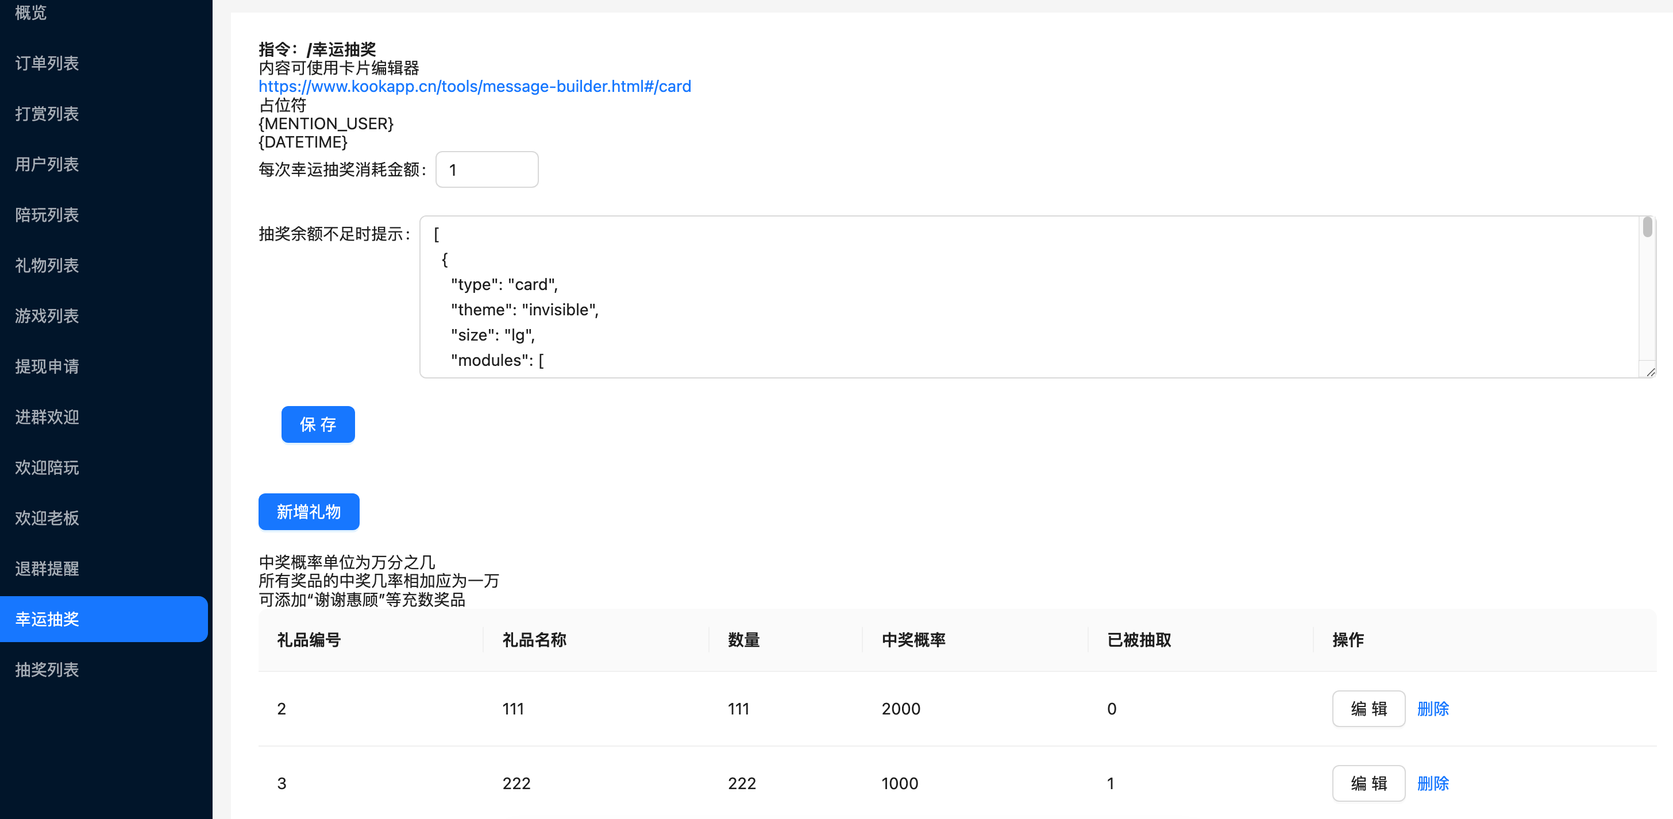Open the kookapp message-builder card editor link
Viewport: 1673px width, 819px height.
coord(474,86)
